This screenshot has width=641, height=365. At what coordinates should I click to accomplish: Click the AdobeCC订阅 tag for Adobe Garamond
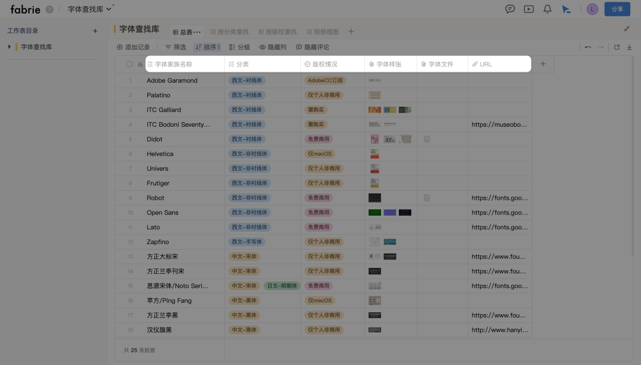point(325,81)
